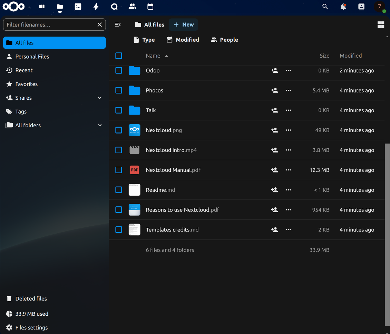Open the Activity lightning bolt icon

(x=96, y=7)
